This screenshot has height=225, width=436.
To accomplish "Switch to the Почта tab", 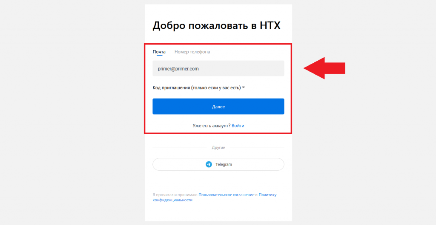I will (x=159, y=52).
